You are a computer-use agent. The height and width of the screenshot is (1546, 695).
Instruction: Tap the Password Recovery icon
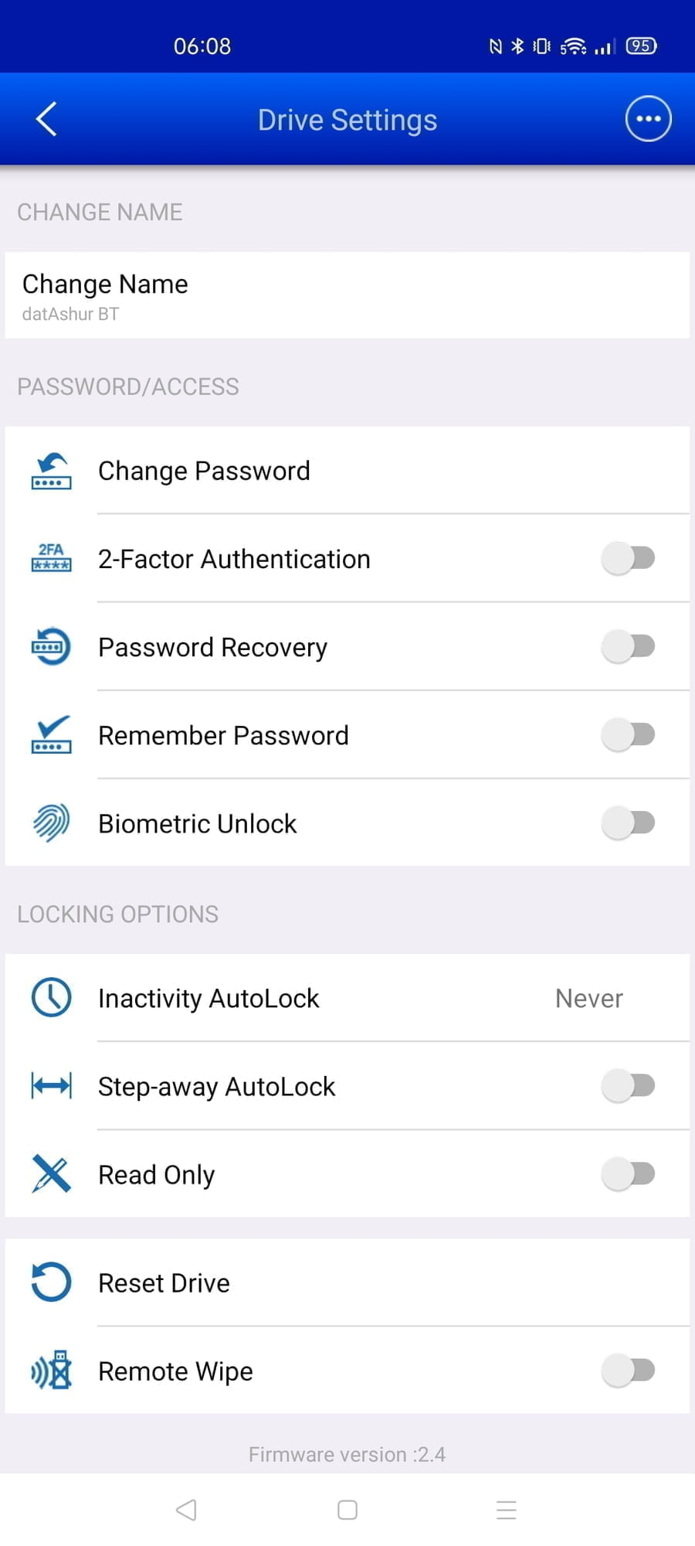click(51, 646)
